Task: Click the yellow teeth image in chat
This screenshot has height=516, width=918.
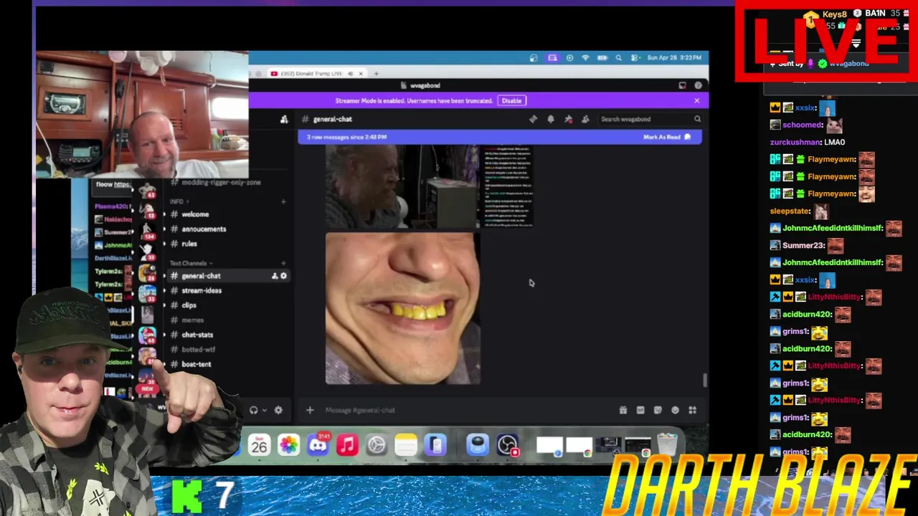Action: 403,308
